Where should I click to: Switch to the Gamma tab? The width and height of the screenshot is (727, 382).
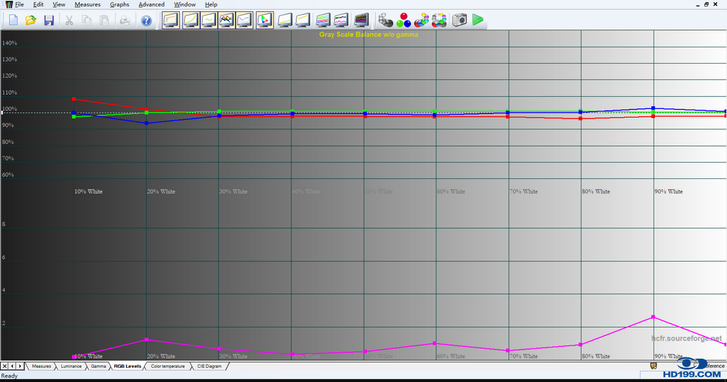pos(98,366)
